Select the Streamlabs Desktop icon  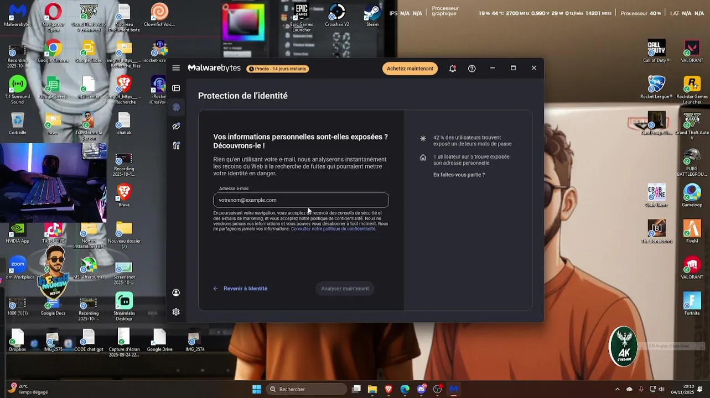124,307
